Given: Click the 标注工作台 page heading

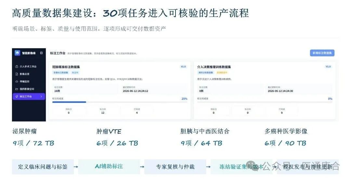Looking at the screenshot, I should [58, 53].
